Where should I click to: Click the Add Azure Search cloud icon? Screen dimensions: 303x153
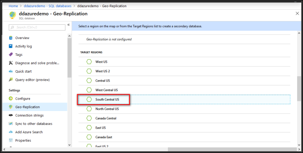coord(11,132)
